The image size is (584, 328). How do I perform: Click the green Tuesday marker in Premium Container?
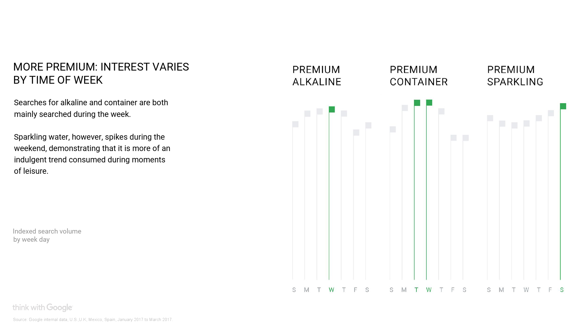(x=417, y=103)
